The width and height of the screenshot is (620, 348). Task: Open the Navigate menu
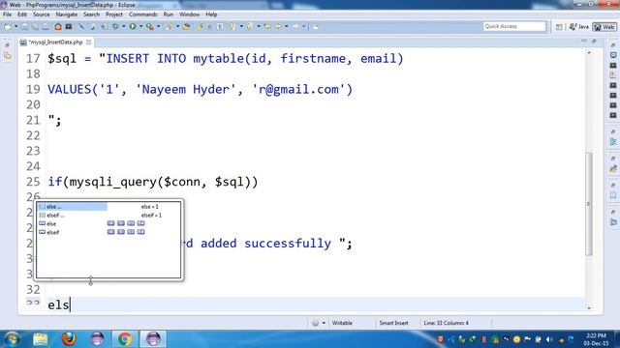coord(67,14)
